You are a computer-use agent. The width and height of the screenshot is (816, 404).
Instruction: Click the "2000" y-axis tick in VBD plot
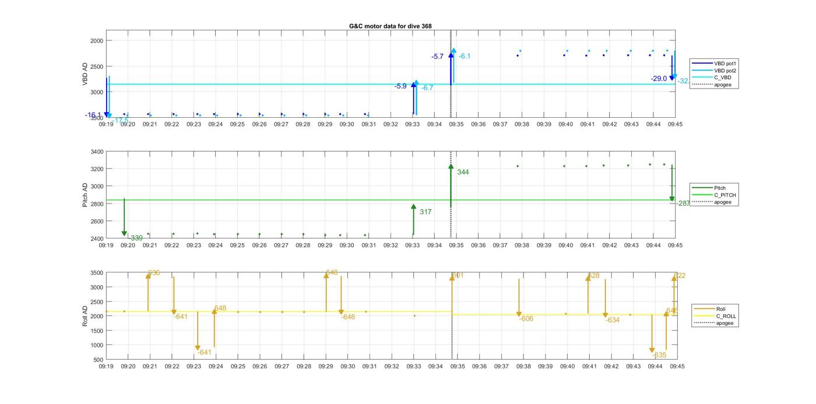click(x=97, y=40)
